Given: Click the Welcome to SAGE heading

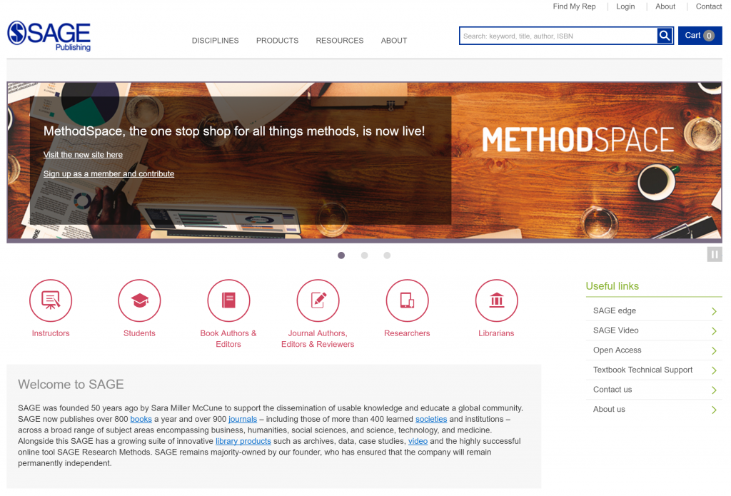Looking at the screenshot, I should pyautogui.click(x=71, y=385).
